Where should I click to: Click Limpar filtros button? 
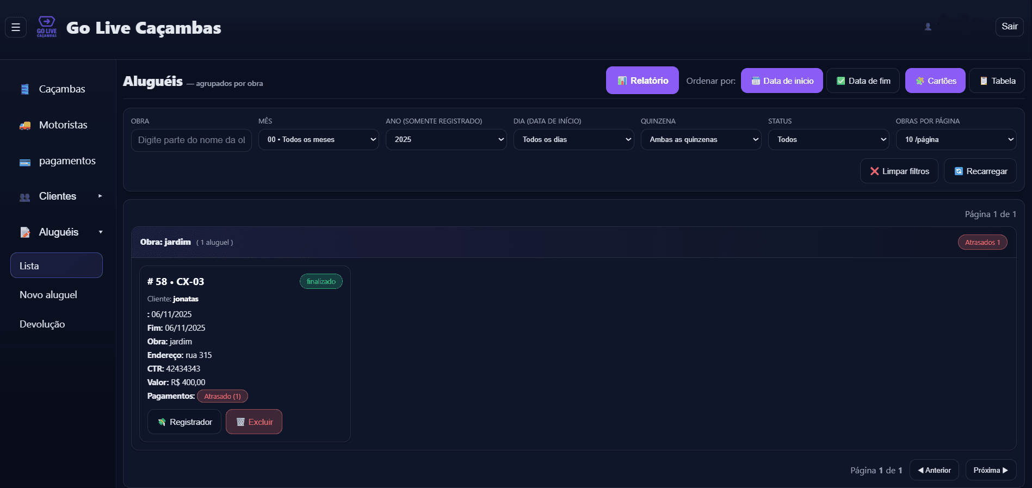899,171
